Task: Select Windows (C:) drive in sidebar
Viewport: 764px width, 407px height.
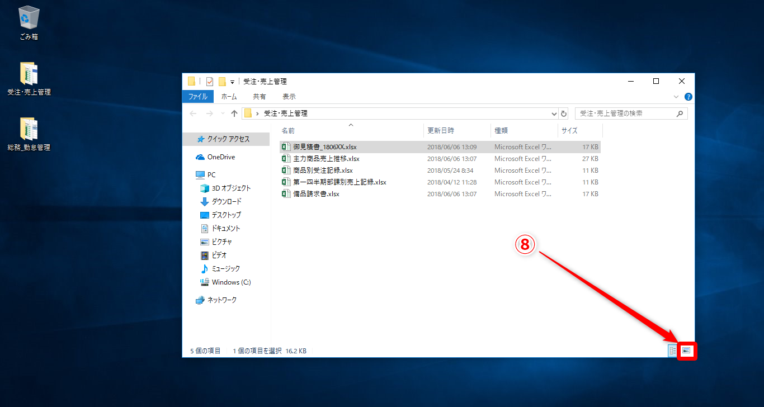Action: (x=227, y=282)
